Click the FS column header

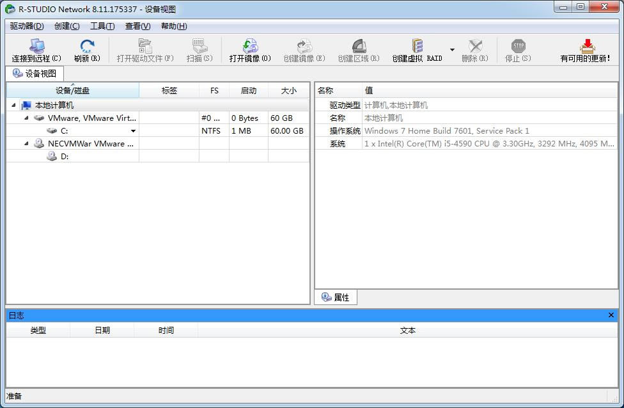tap(214, 90)
